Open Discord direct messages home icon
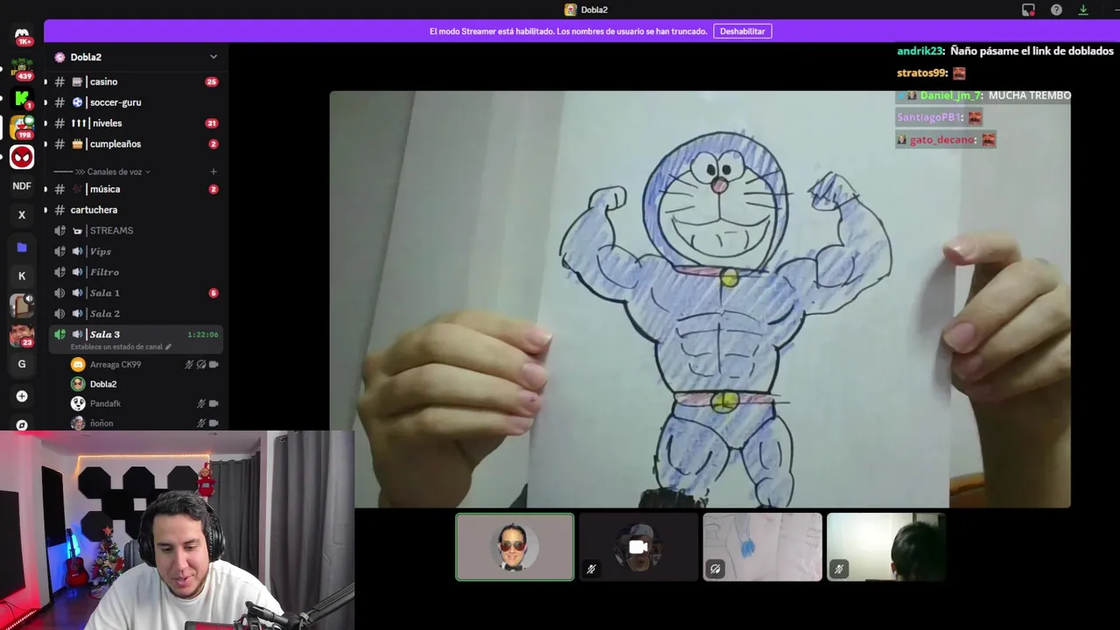The height and width of the screenshot is (630, 1120). (x=22, y=35)
